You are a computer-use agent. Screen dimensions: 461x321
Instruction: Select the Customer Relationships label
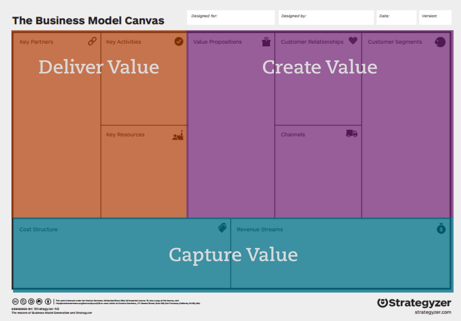312,42
